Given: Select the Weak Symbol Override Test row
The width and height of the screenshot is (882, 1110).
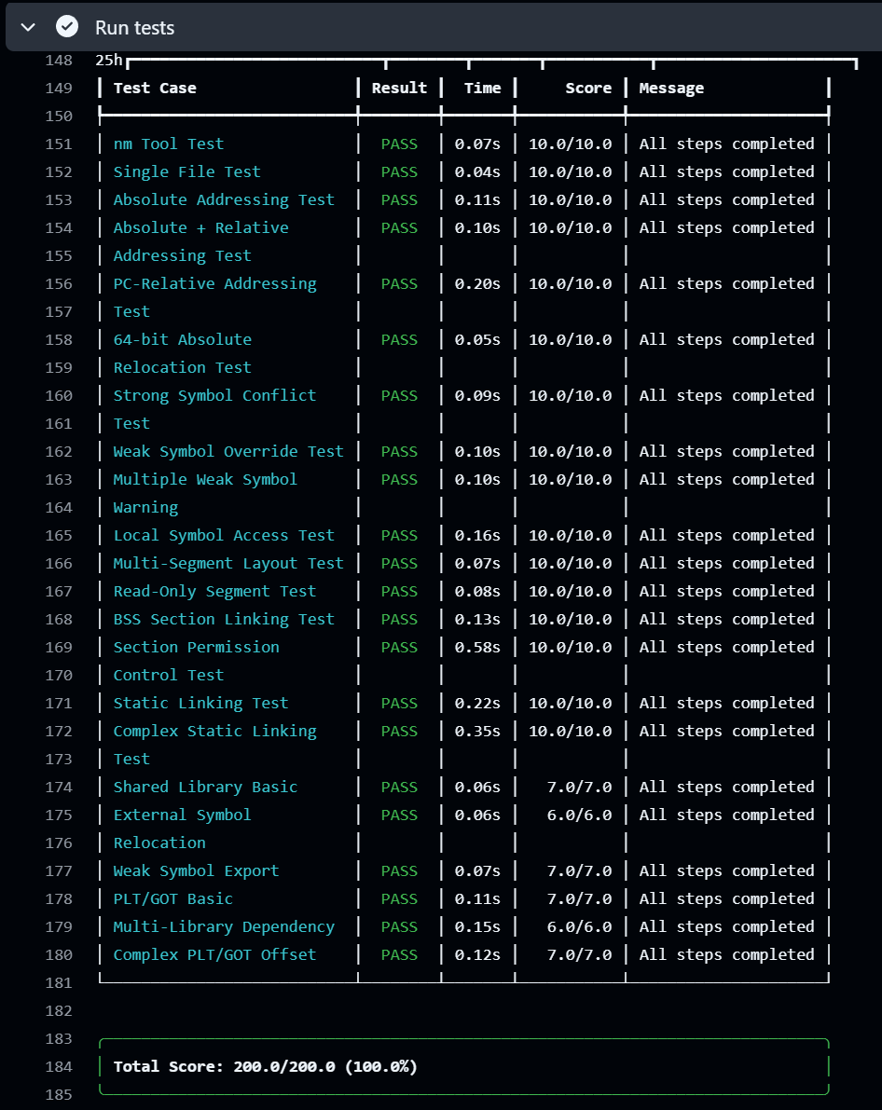Looking at the screenshot, I should (x=227, y=451).
